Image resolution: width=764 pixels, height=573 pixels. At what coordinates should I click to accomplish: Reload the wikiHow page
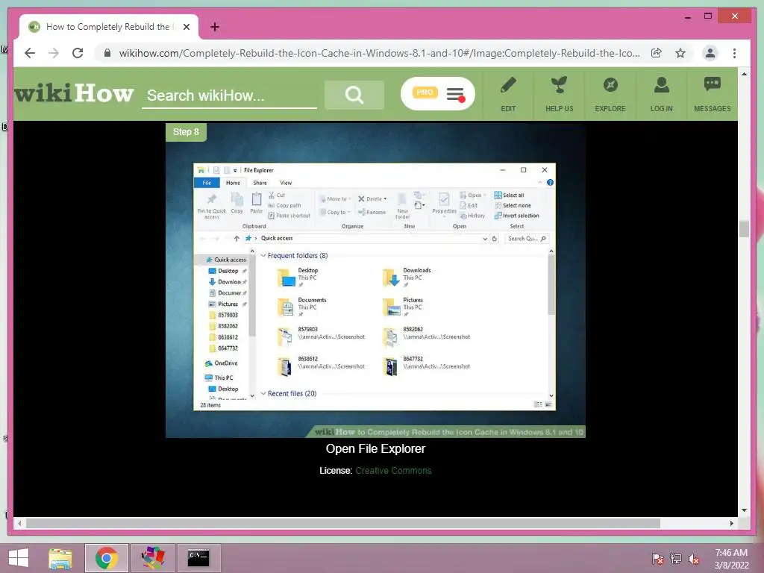click(78, 53)
